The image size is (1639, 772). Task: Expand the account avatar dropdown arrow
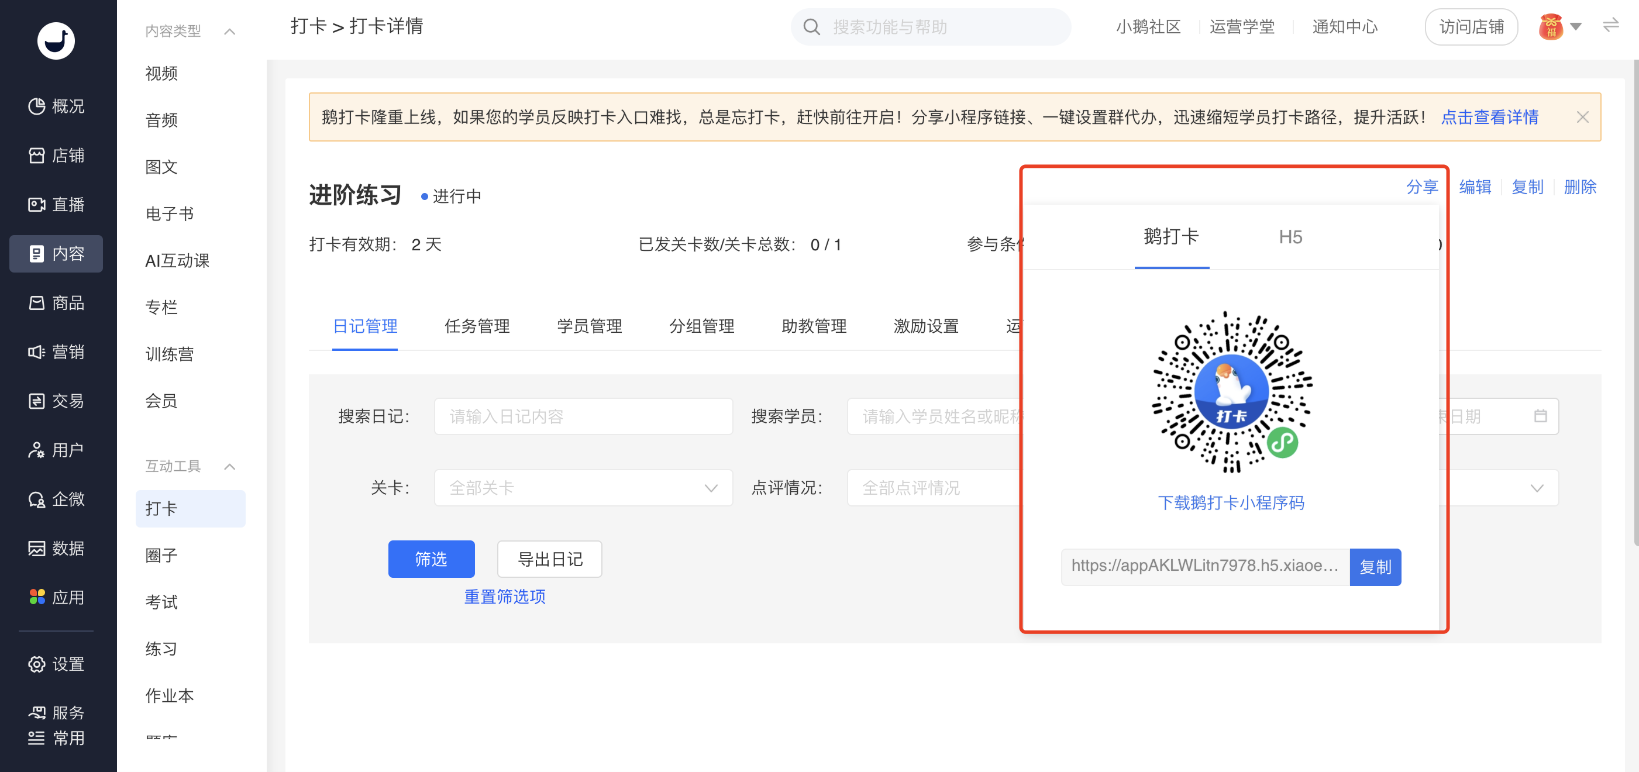pyautogui.click(x=1575, y=27)
